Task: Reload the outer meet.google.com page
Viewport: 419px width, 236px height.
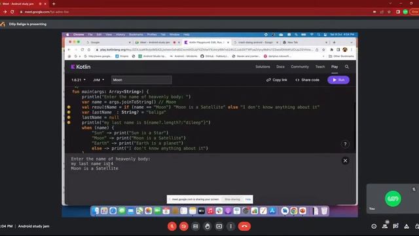Action: tap(12, 12)
